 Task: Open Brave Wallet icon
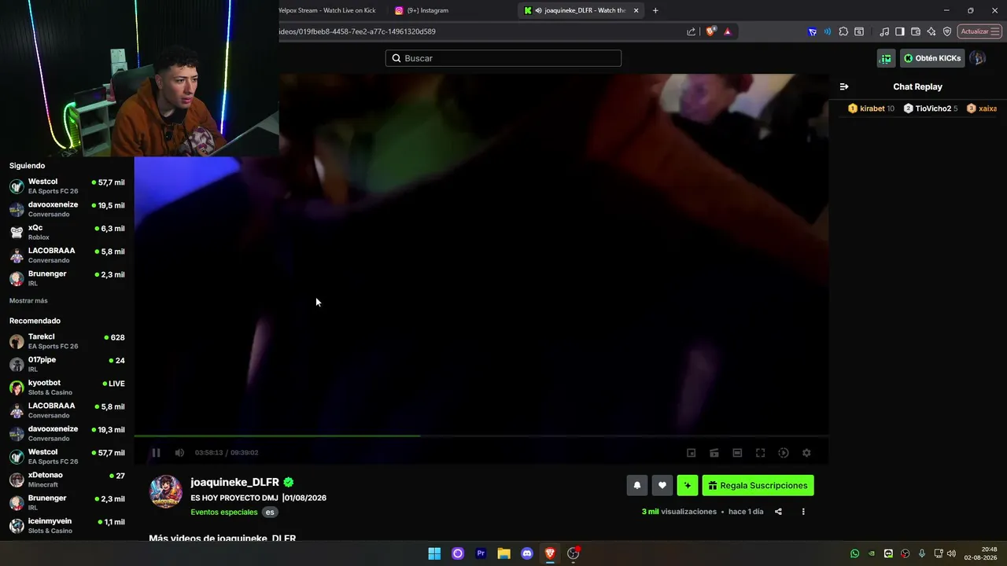tap(916, 31)
